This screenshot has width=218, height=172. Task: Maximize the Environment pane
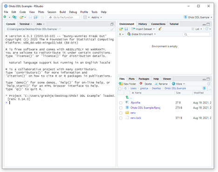click(208, 24)
